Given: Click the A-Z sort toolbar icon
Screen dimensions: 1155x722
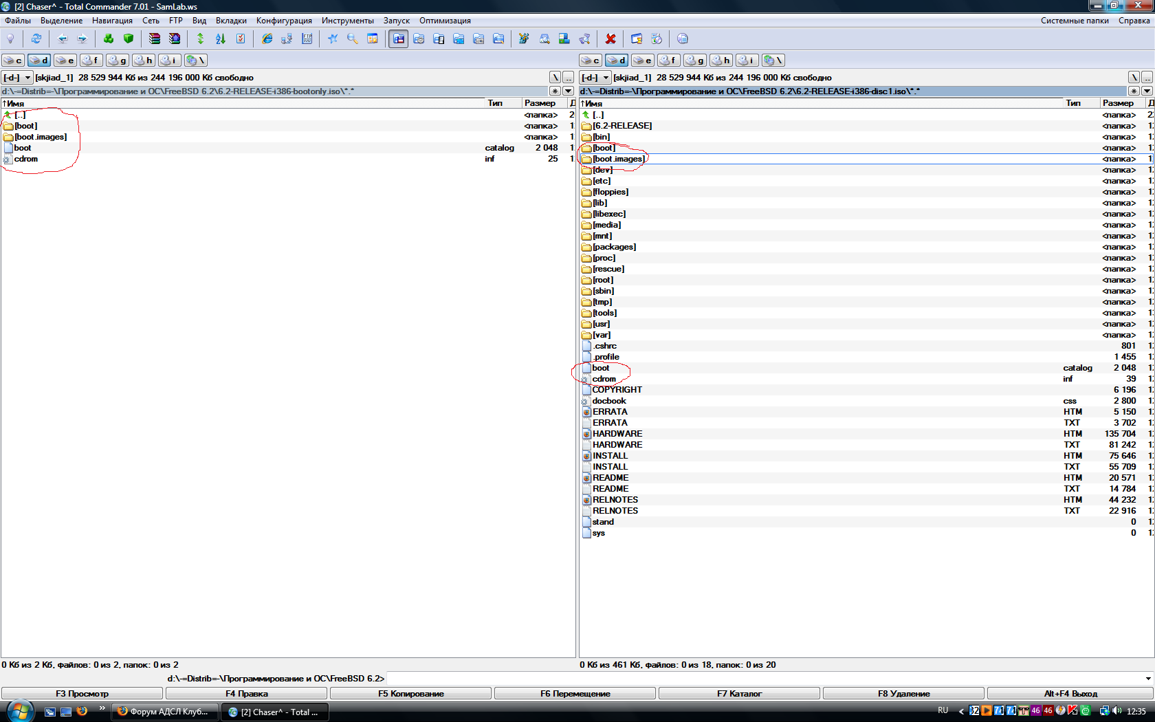Looking at the screenshot, I should tap(221, 39).
